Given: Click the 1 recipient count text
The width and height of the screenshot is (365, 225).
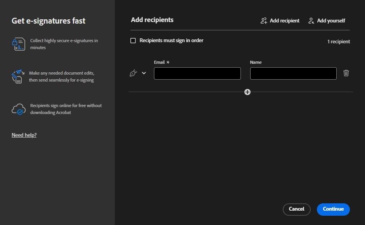Looking at the screenshot, I should pyautogui.click(x=339, y=41).
